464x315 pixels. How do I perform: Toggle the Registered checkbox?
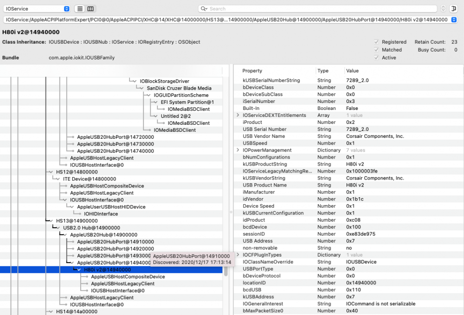376,42
